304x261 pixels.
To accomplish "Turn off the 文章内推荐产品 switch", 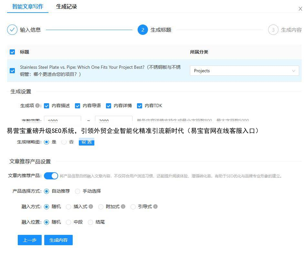I will pos(51,176).
